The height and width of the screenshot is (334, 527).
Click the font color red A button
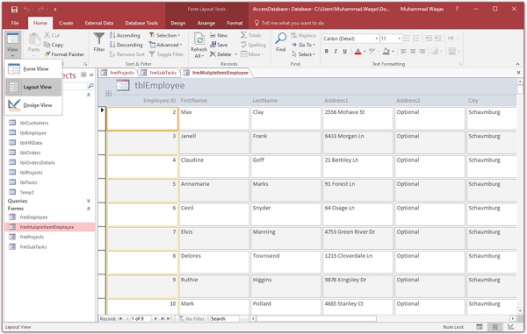pyautogui.click(x=358, y=52)
